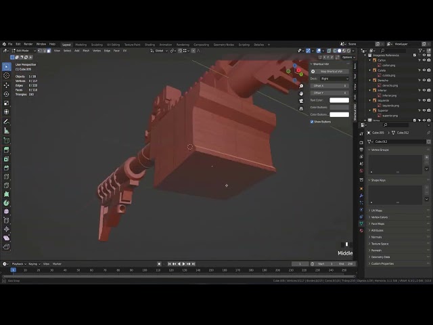Activate the Add Cube tool
Viewport: 433px width, 325px height.
click(x=7, y=140)
